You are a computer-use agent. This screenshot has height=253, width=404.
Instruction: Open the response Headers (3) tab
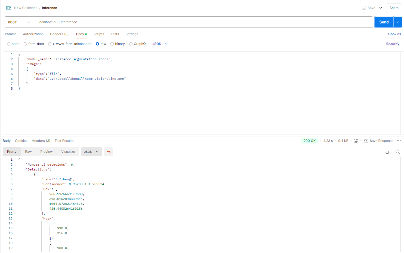click(x=41, y=141)
